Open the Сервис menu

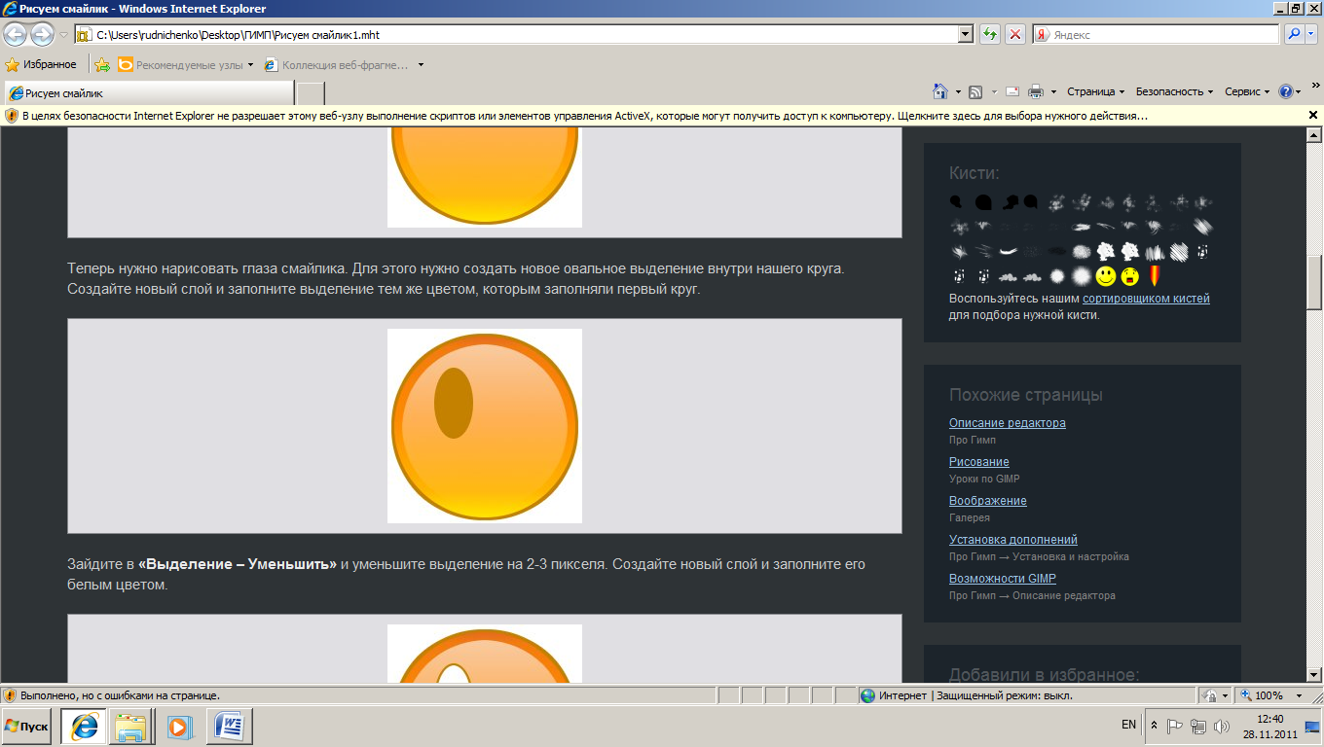1247,91
